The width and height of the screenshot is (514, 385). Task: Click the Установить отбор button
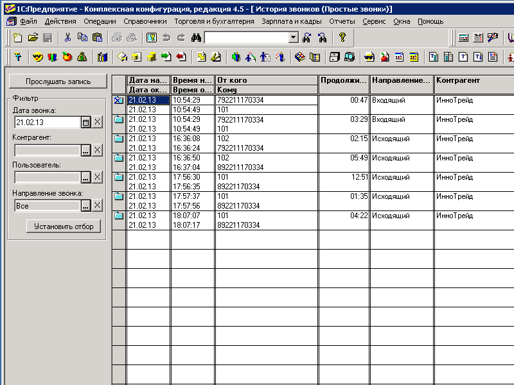pyautogui.click(x=64, y=227)
